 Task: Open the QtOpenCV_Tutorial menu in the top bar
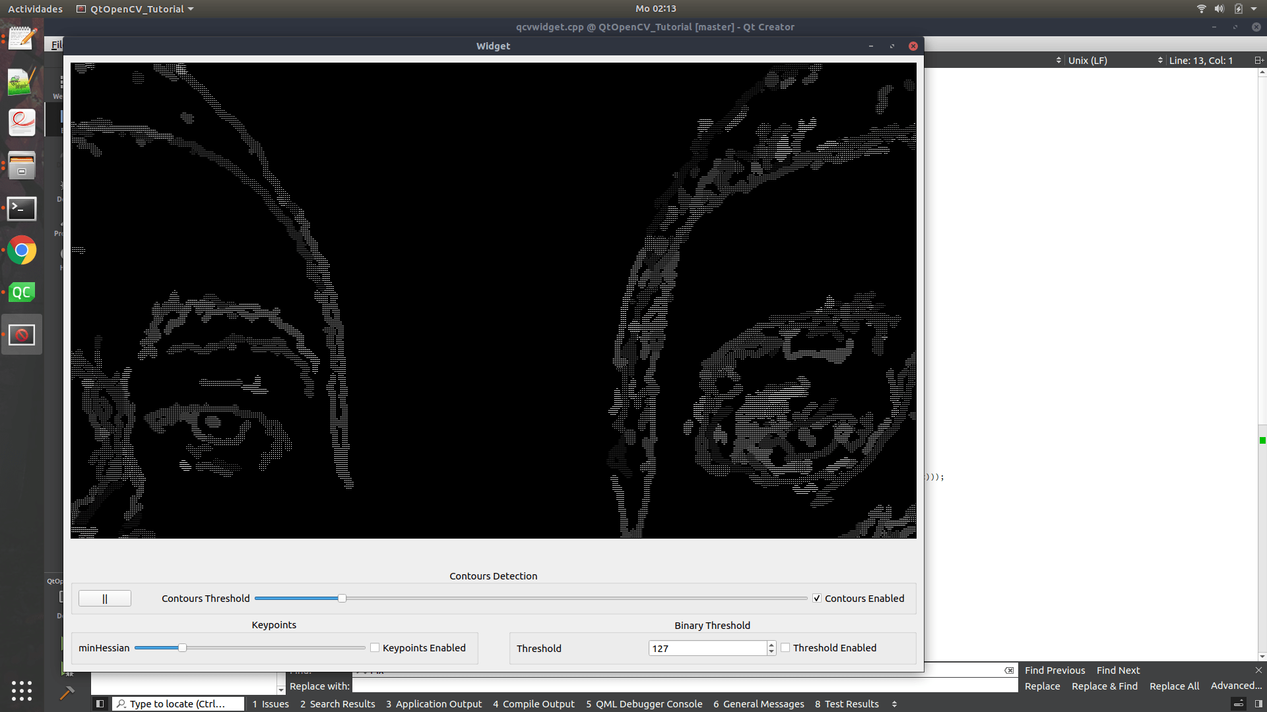pos(135,9)
